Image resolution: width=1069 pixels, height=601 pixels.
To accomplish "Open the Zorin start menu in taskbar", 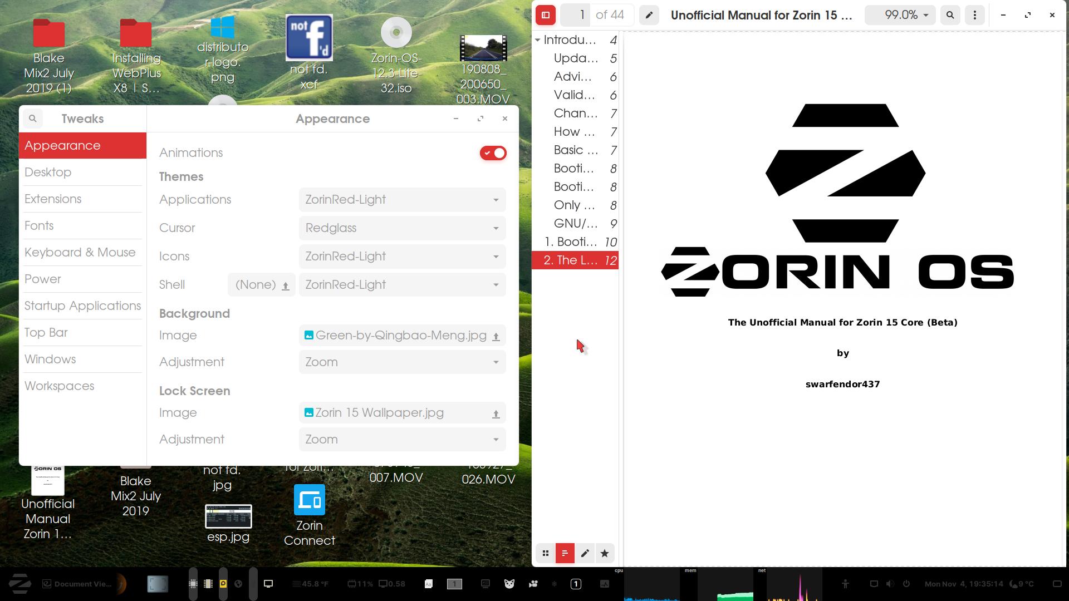I will tap(20, 584).
